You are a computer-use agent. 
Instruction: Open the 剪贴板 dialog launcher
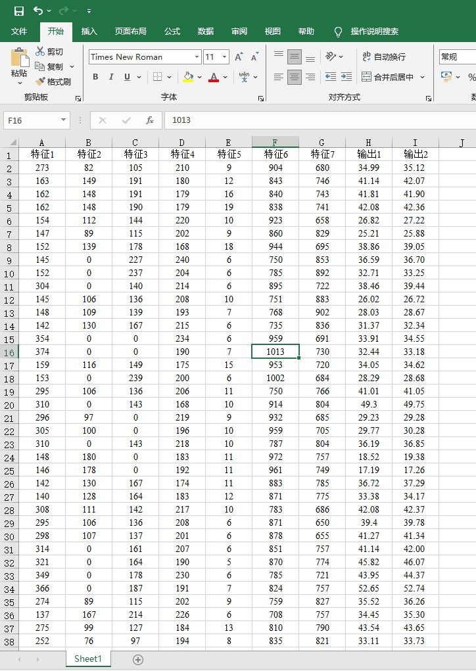78,99
